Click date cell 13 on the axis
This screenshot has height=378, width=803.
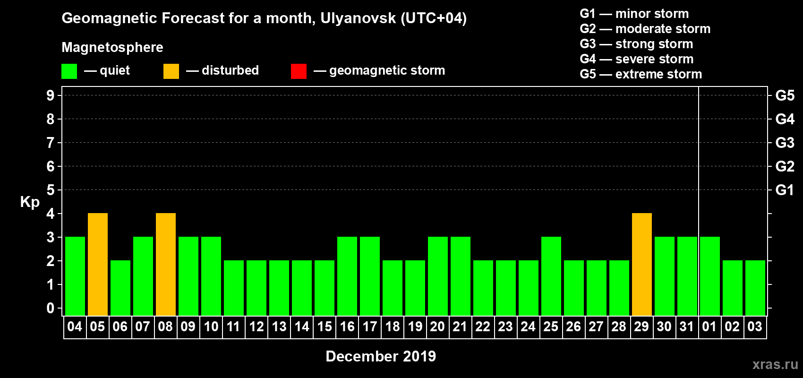coord(279,327)
